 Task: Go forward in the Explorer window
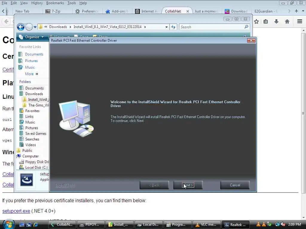(29, 27)
